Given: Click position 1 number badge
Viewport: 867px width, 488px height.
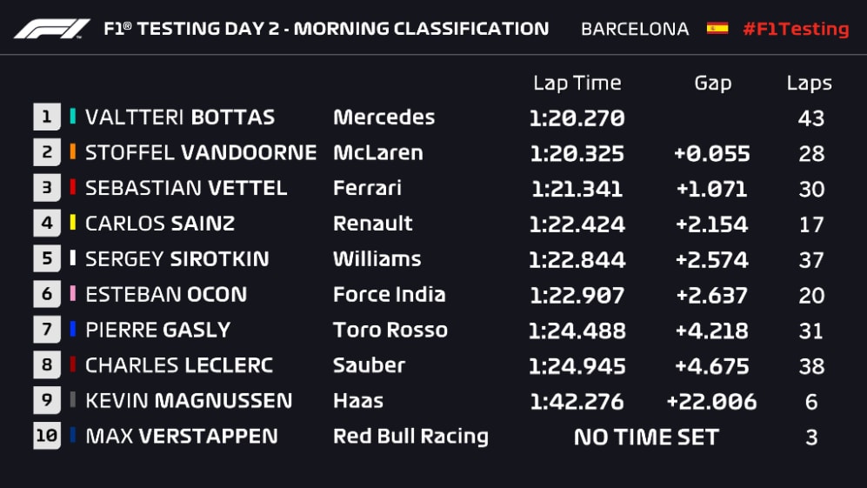Looking at the screenshot, I should click(47, 117).
